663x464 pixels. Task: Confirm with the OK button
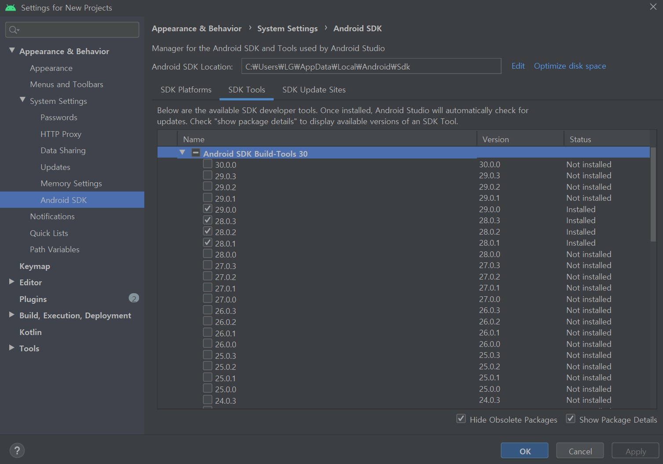(524, 451)
